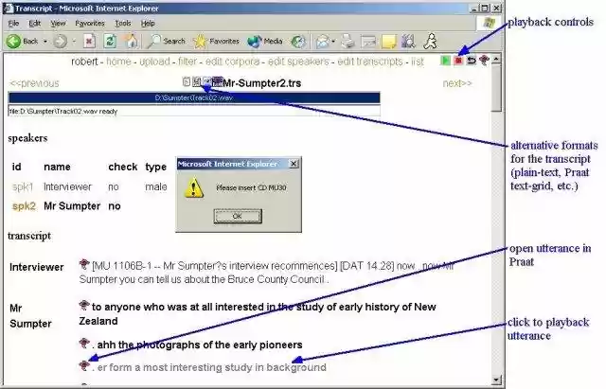The width and height of the screenshot is (606, 389).
Task: Click the Stop loading page icon
Action: click(90, 41)
